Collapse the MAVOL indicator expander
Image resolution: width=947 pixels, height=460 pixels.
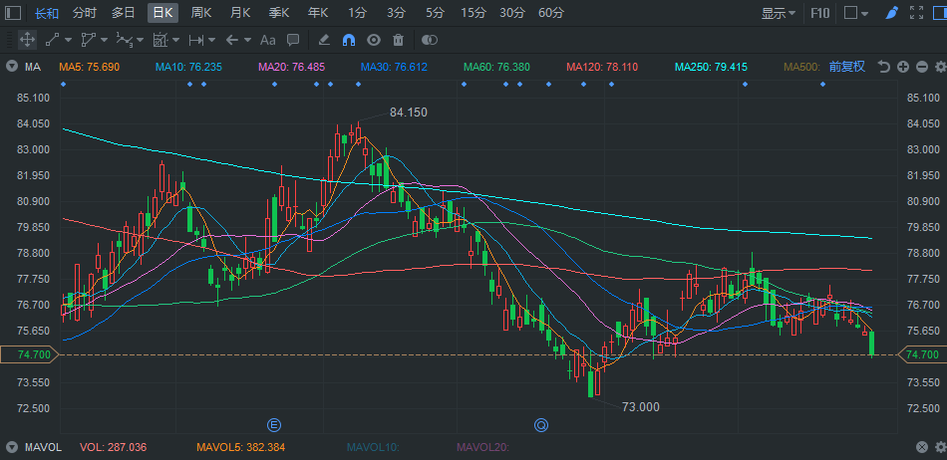click(12, 447)
